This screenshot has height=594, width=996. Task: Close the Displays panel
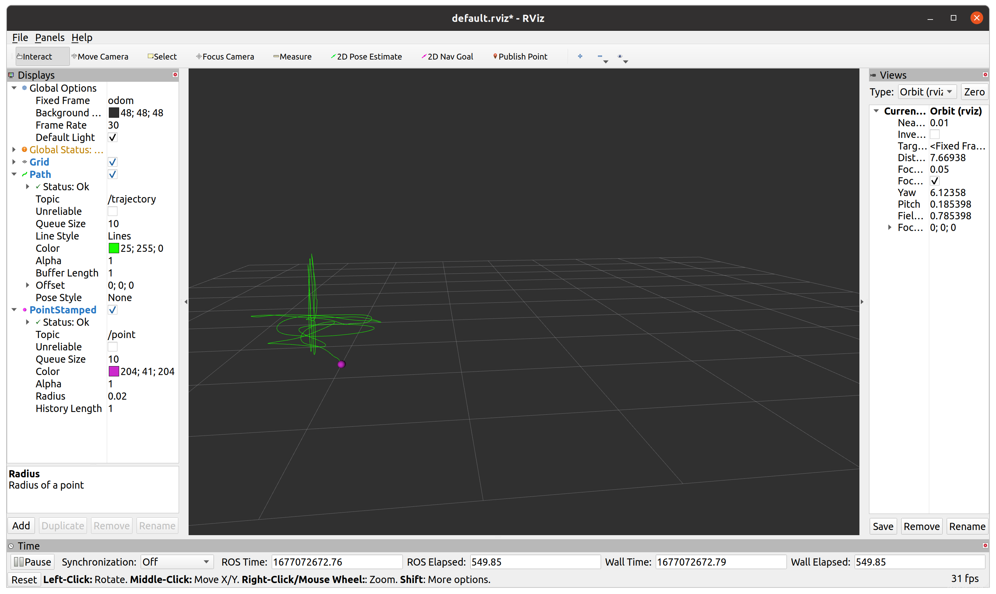(x=175, y=75)
